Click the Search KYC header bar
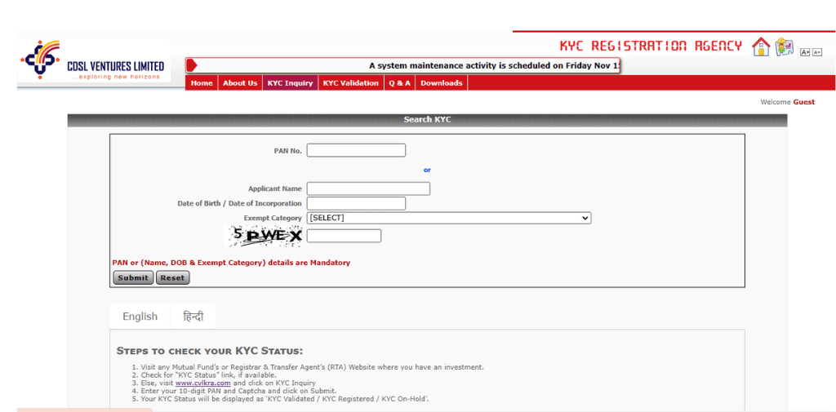 (x=427, y=120)
